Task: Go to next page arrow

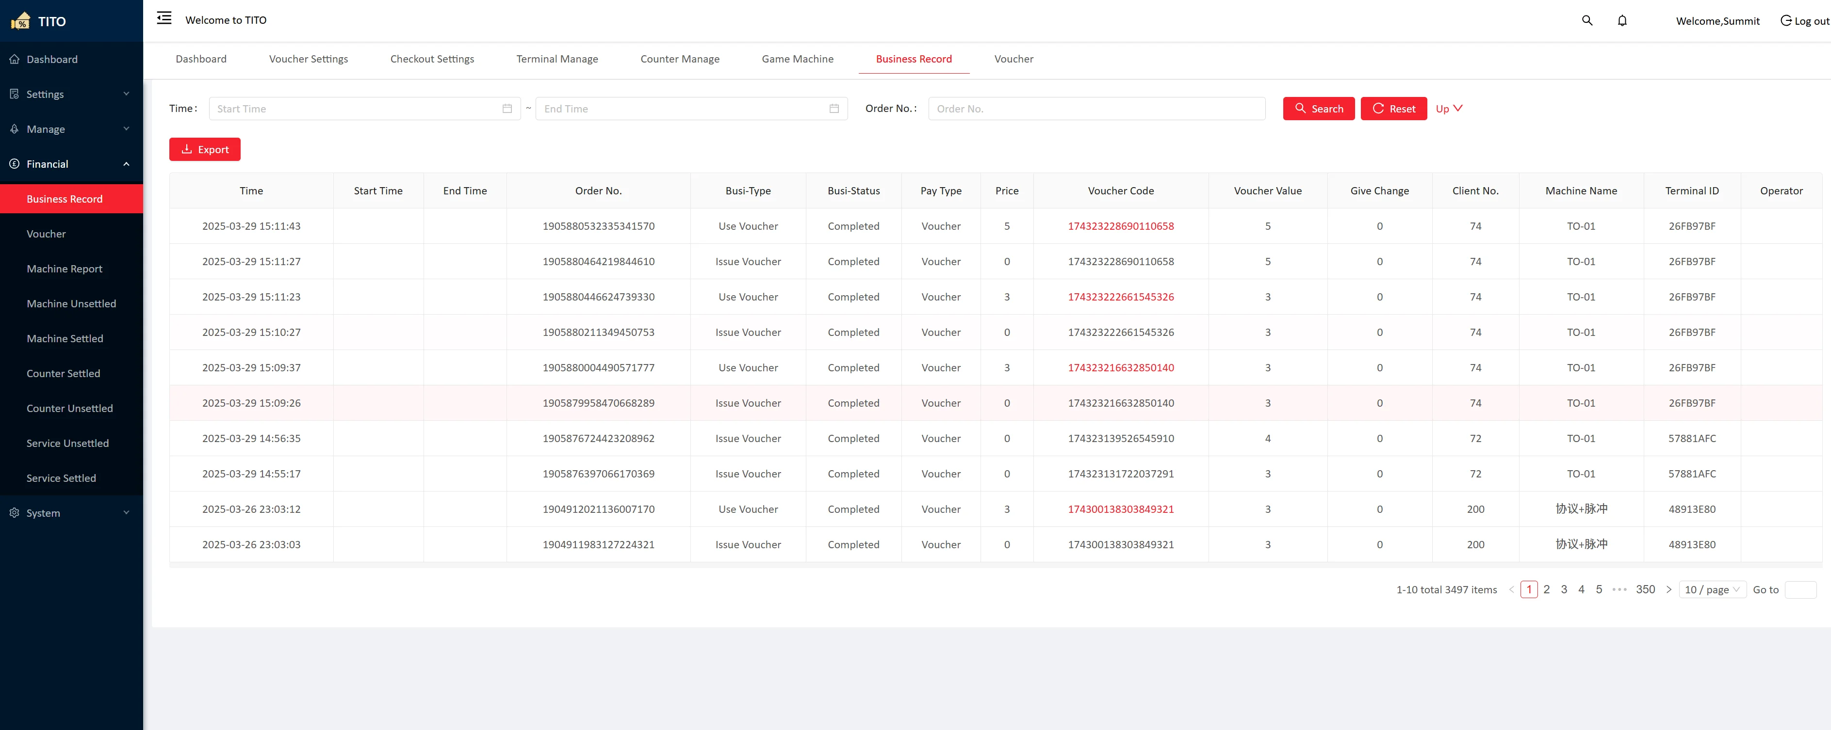Action: coord(1668,589)
